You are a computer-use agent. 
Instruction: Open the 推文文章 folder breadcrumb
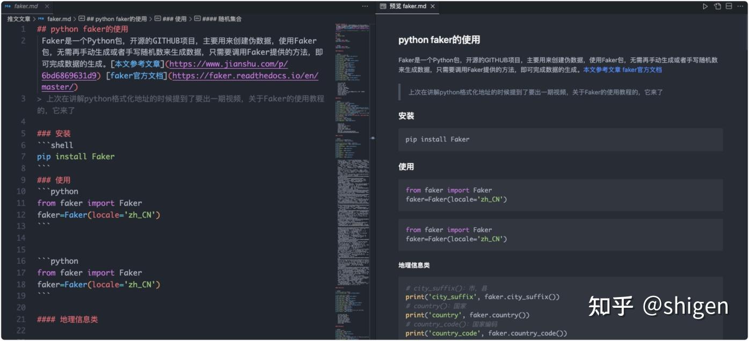point(19,19)
